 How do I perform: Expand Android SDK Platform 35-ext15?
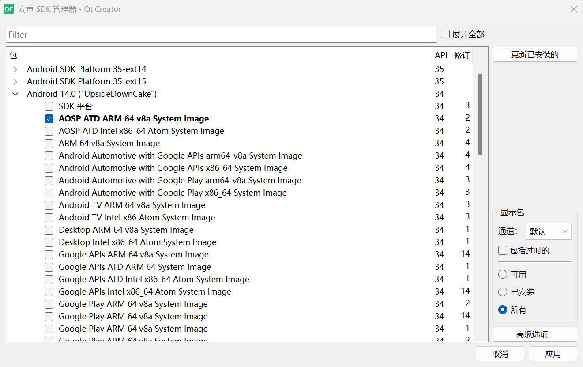[15, 81]
